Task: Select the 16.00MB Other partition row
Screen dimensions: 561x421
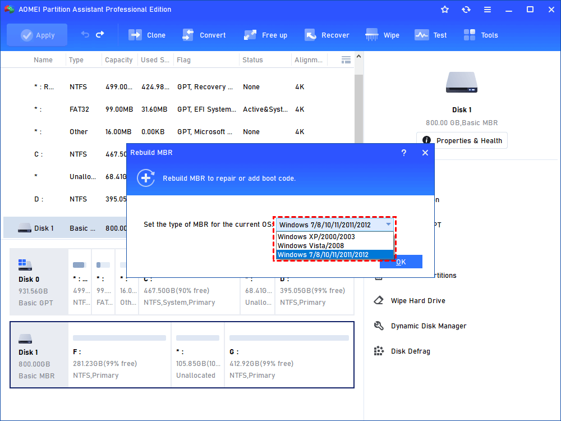Action: (178, 132)
